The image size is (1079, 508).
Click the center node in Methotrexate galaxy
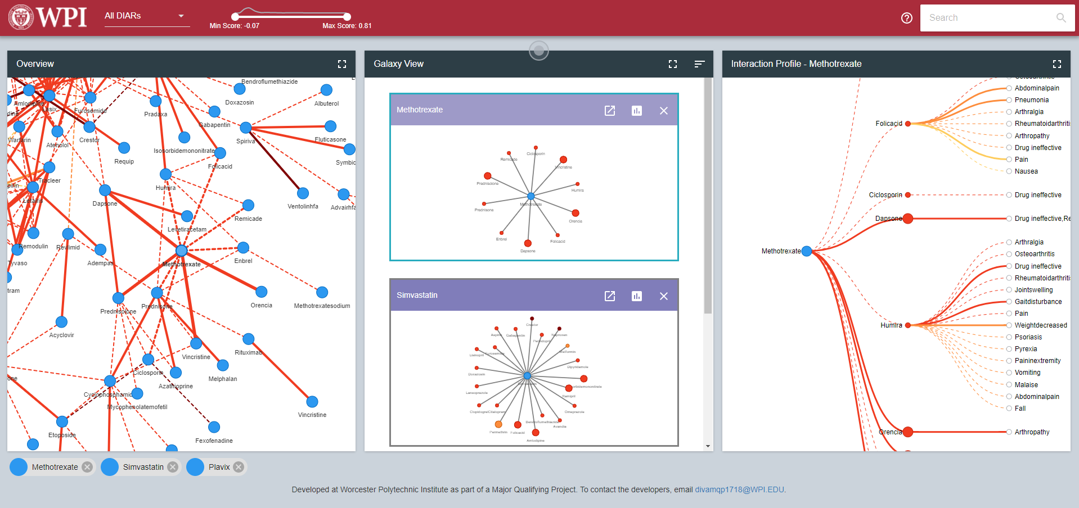[530, 196]
